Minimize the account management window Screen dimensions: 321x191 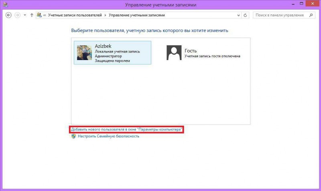coord(293,4)
